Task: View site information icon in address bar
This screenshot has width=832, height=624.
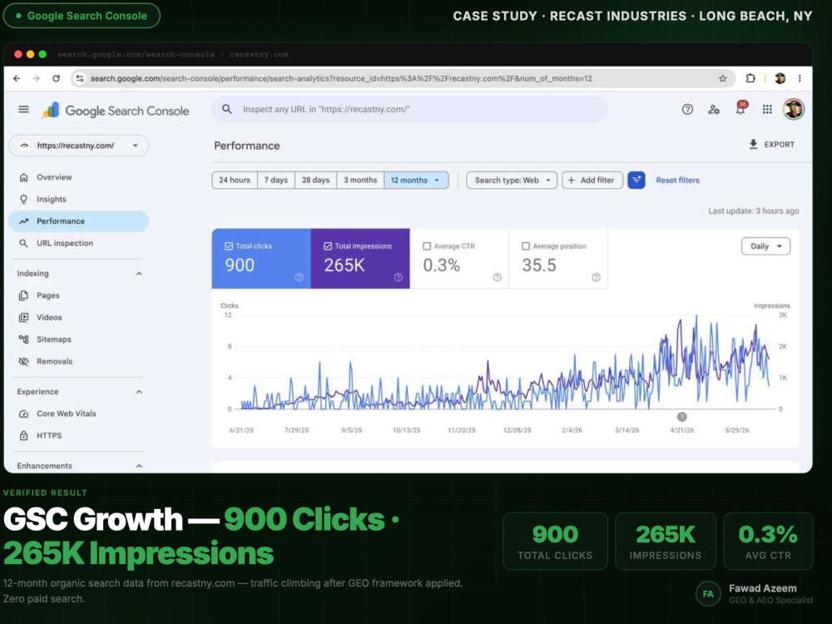Action: tap(80, 78)
